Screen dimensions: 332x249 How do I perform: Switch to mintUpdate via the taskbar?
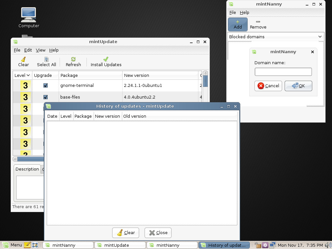pos(120,245)
